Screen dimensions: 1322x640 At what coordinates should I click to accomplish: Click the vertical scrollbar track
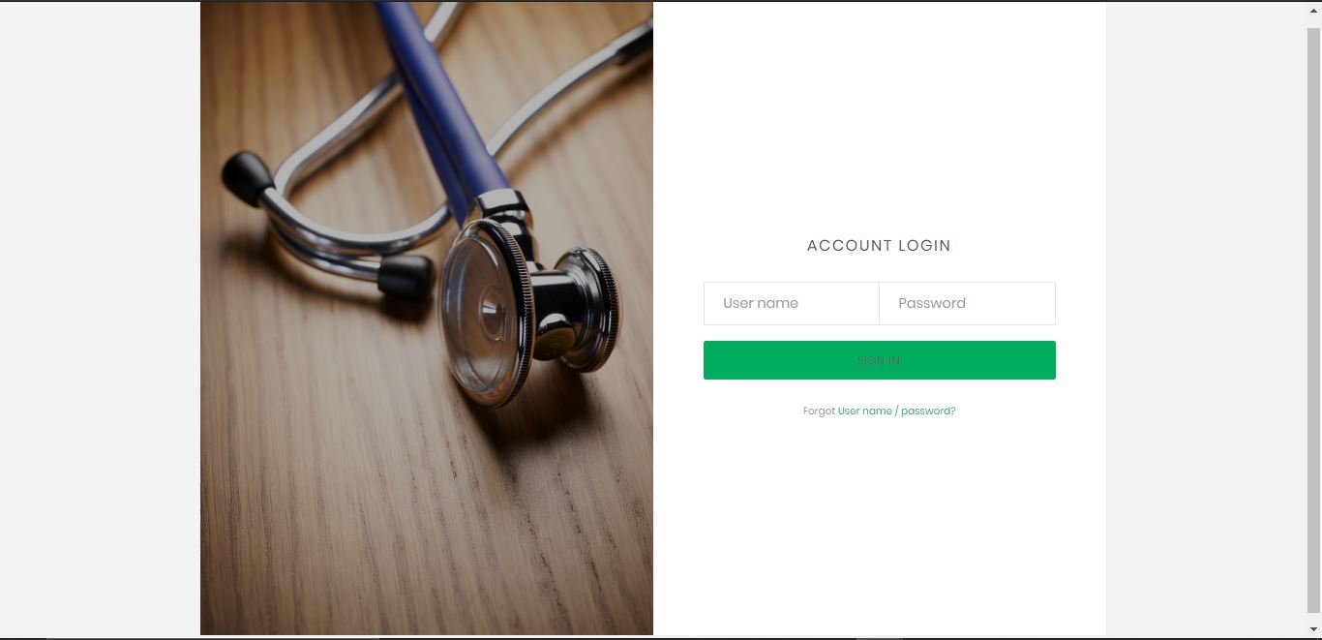click(1313, 320)
